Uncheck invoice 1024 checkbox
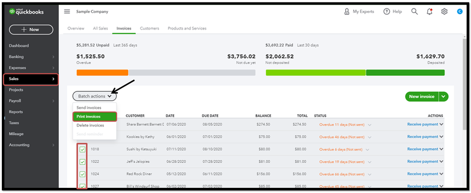Viewport: 471px width, 193px height. 83,174
